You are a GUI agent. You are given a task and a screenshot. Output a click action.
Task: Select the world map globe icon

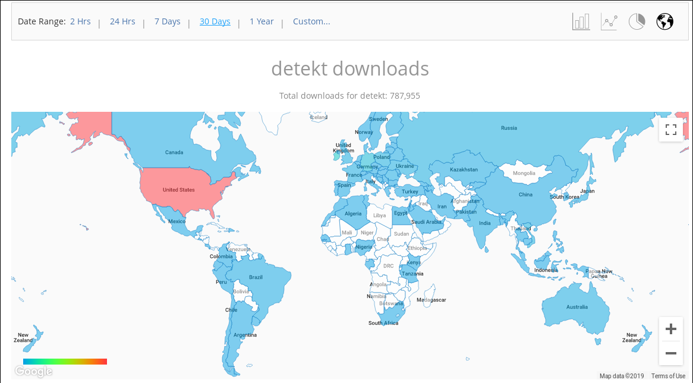[x=664, y=22]
